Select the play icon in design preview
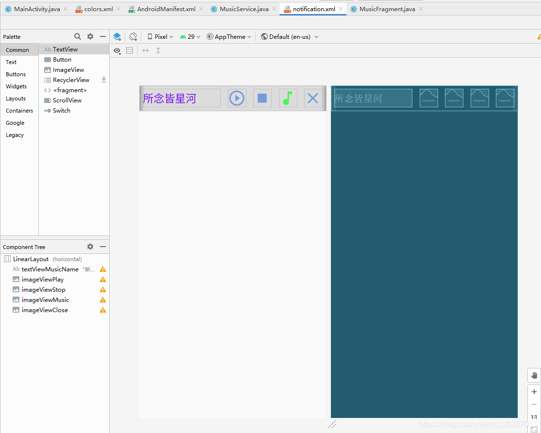Viewport: 541px width, 433px height. tap(237, 98)
